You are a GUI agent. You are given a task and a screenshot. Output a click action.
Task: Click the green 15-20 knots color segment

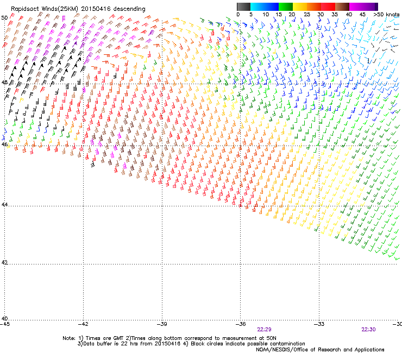(286, 7)
